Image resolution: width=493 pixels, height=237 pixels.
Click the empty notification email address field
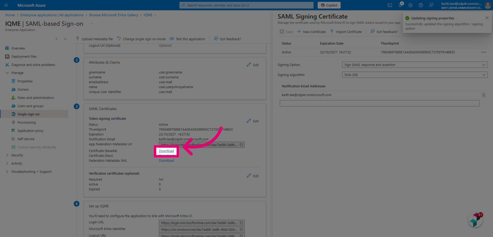point(380,103)
